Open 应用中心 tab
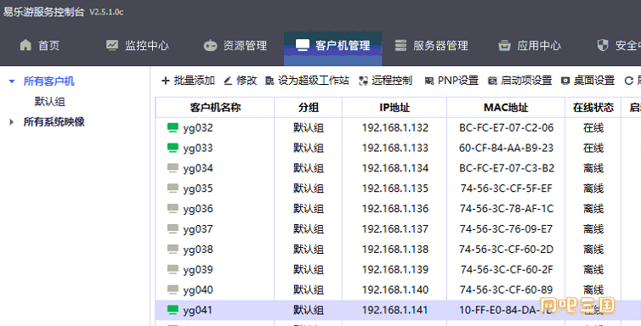The image size is (641, 326). (530, 45)
